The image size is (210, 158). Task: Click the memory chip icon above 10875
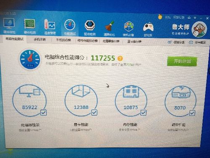pyautogui.click(x=131, y=91)
